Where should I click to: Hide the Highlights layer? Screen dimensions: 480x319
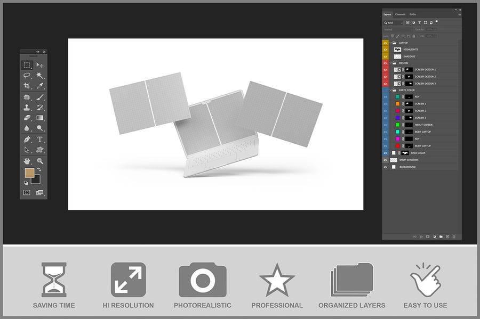[x=386, y=50]
